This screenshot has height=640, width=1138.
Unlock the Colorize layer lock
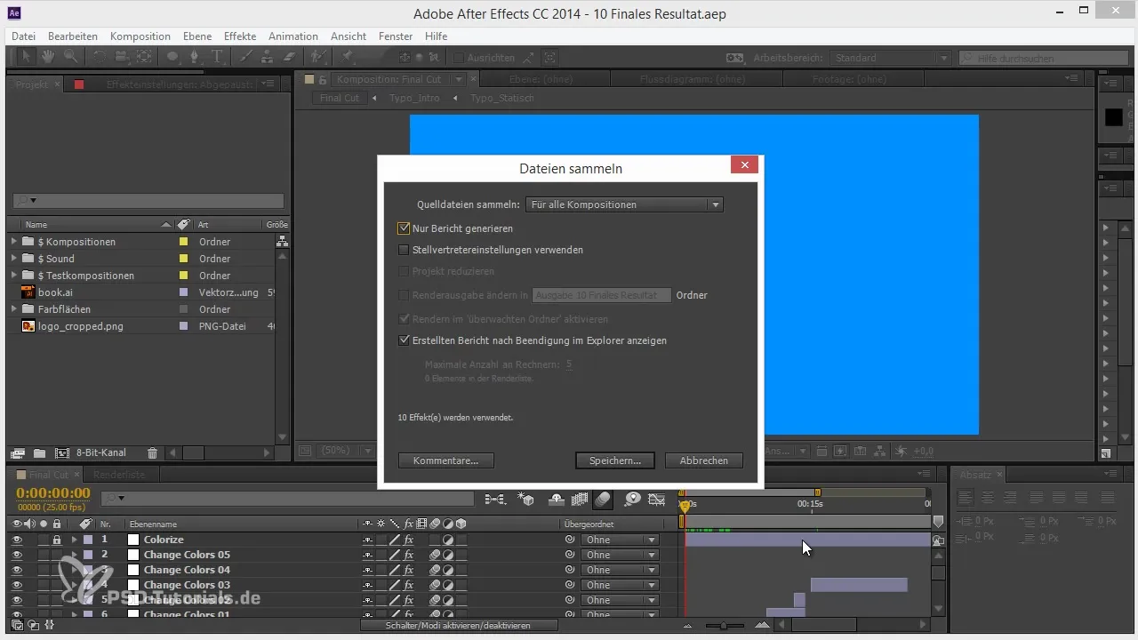click(x=57, y=540)
